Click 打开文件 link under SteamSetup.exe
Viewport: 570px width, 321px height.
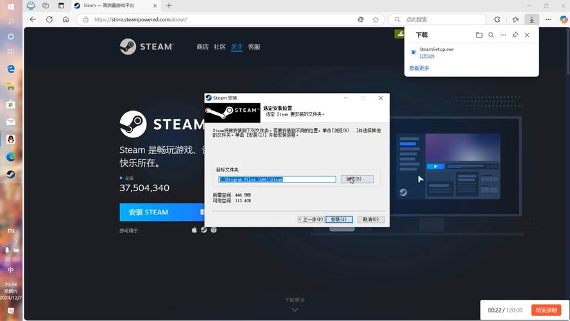pyautogui.click(x=427, y=56)
